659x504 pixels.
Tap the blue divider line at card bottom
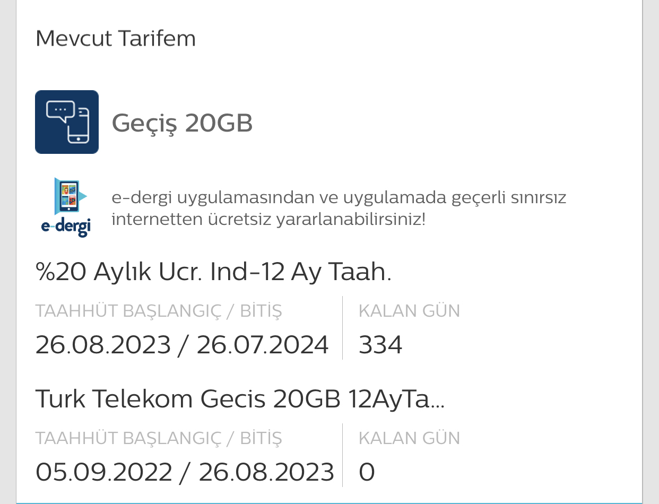point(329,502)
